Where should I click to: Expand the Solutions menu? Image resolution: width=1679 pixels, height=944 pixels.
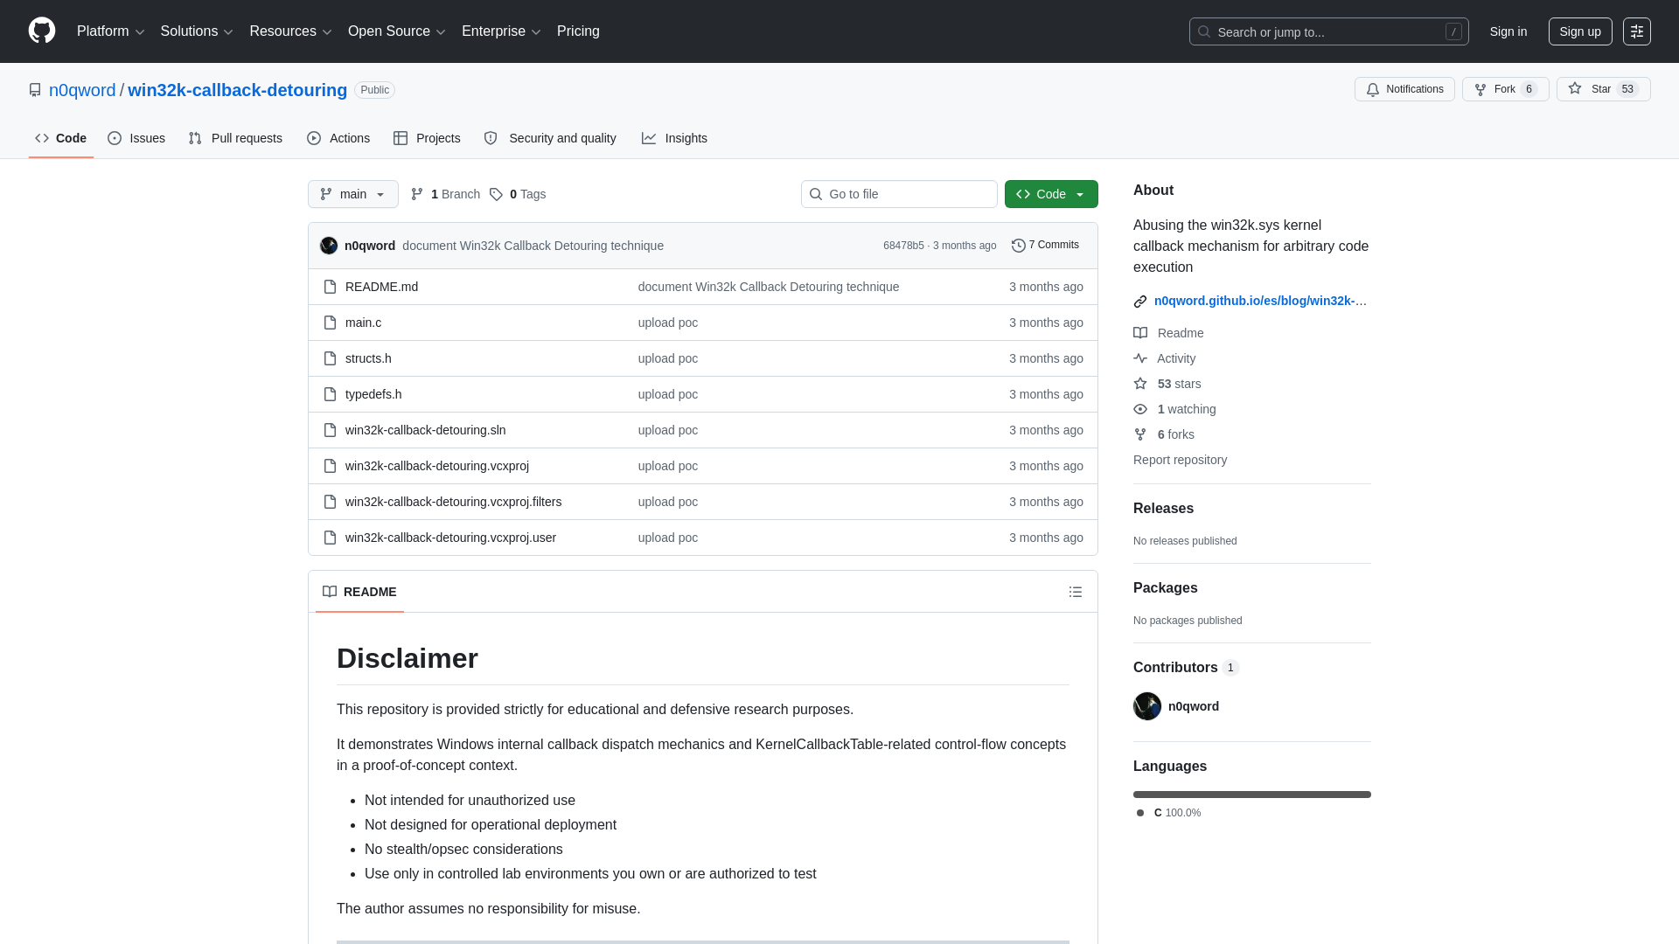tap(197, 31)
